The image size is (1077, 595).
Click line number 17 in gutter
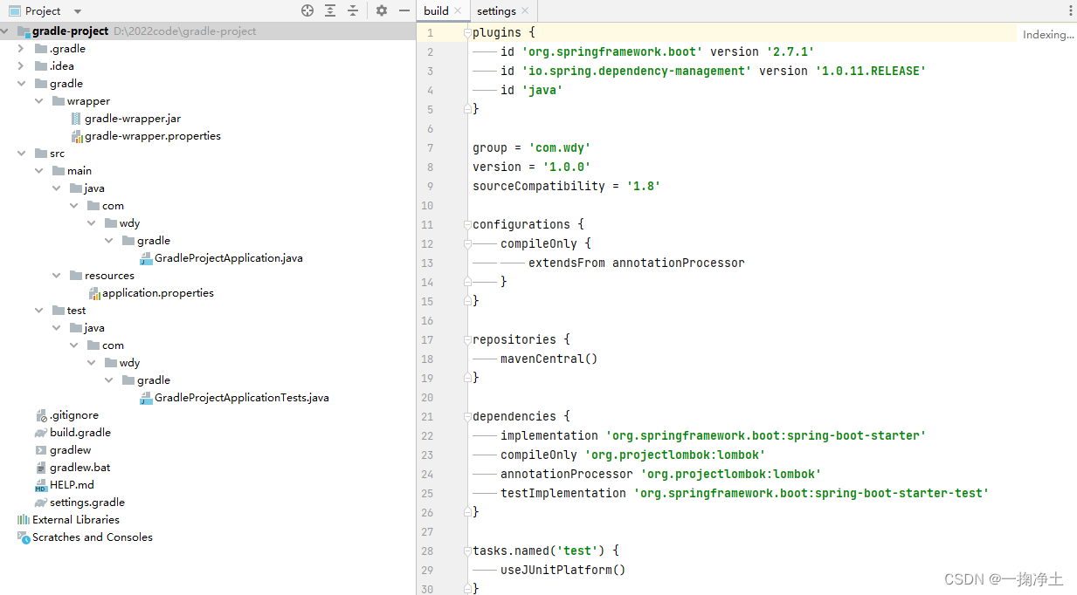(427, 340)
